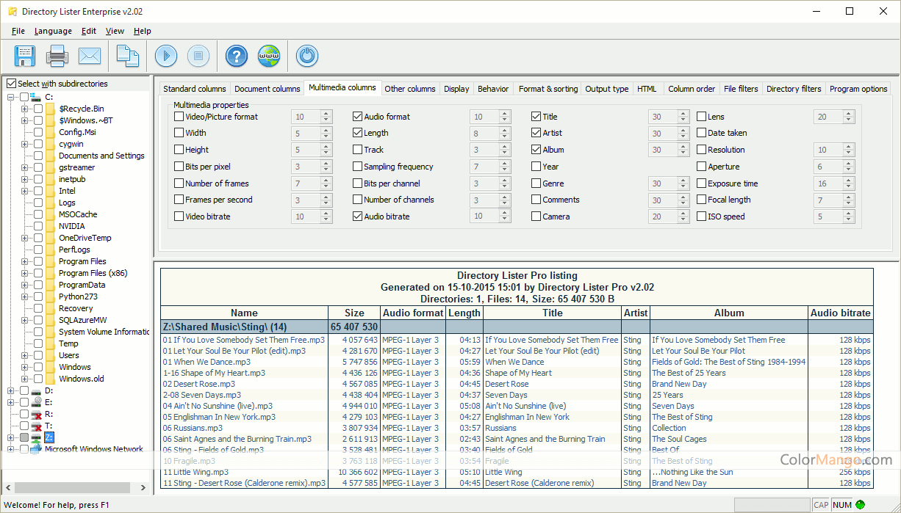Switch to the Directory filters tab
The image size is (901, 513).
point(794,89)
